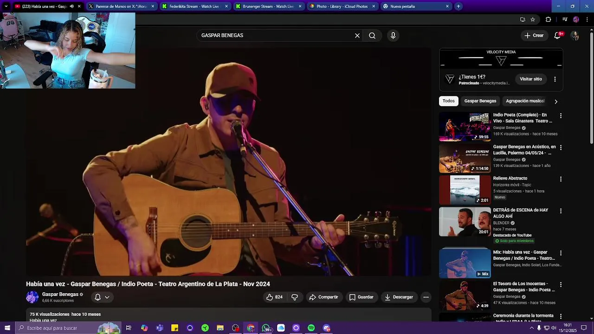Open the Gaspar Benegas channel name link

(60, 294)
